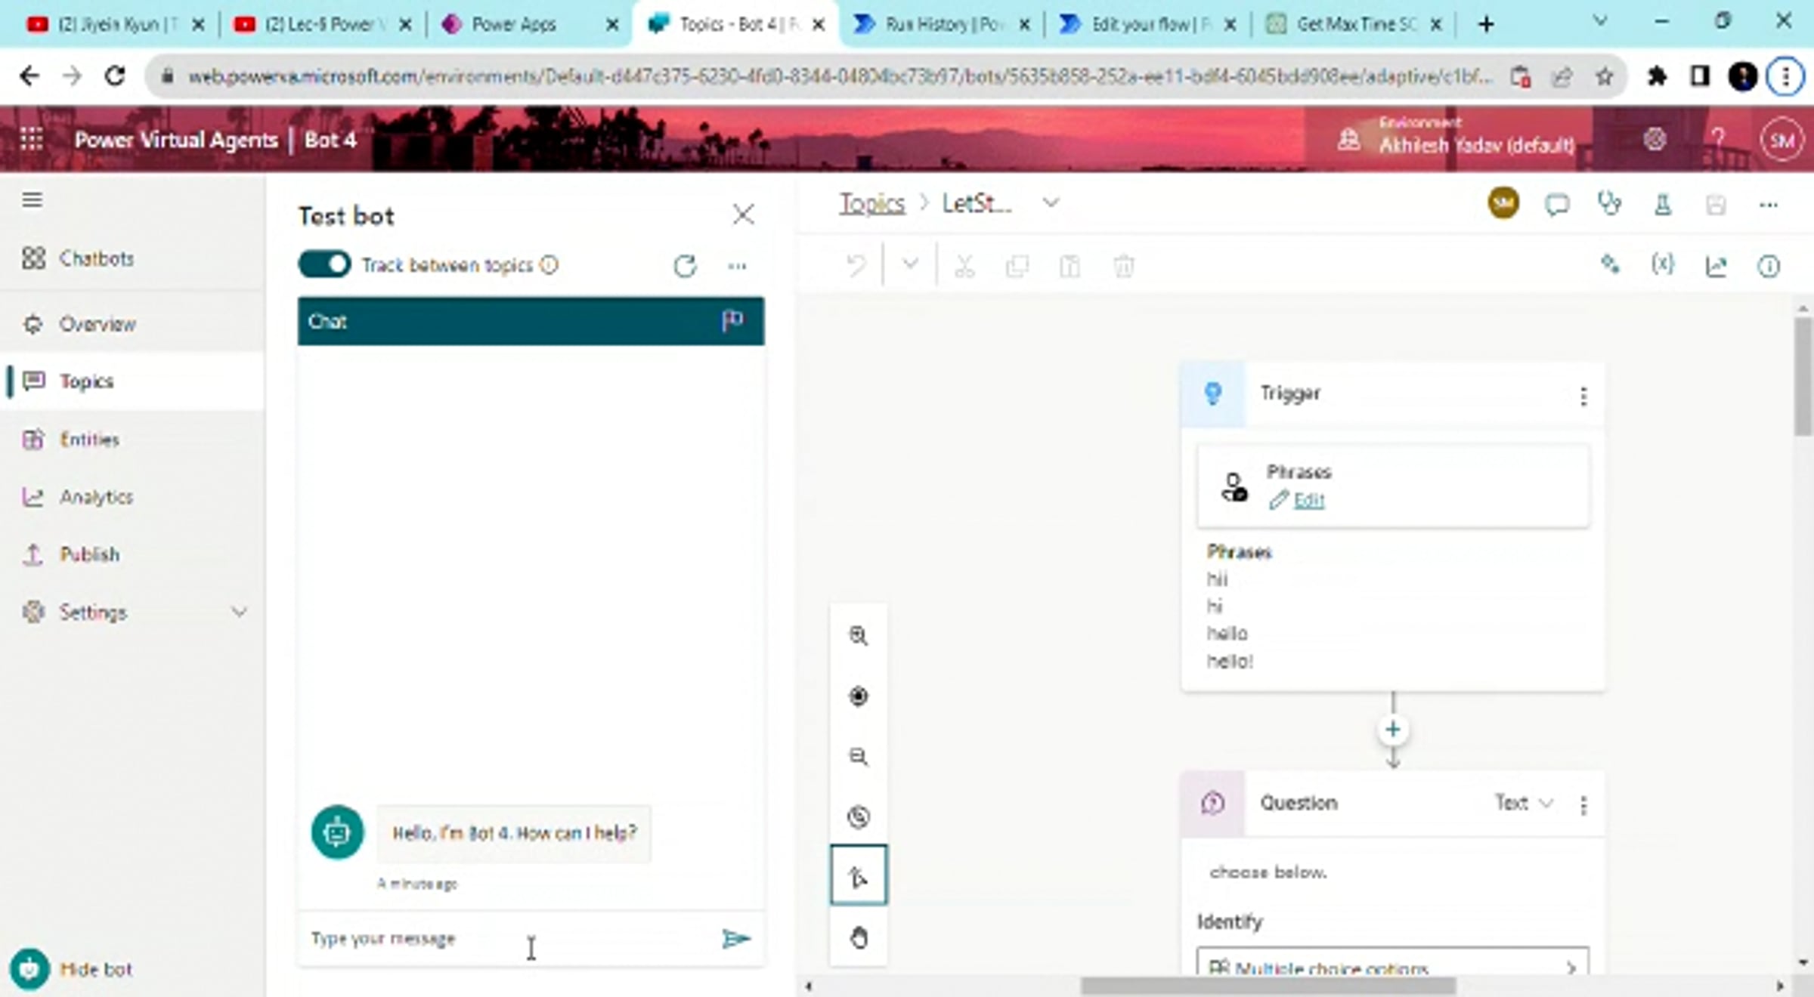Open the Analytics navigation item
This screenshot has width=1814, height=997.
(96, 497)
